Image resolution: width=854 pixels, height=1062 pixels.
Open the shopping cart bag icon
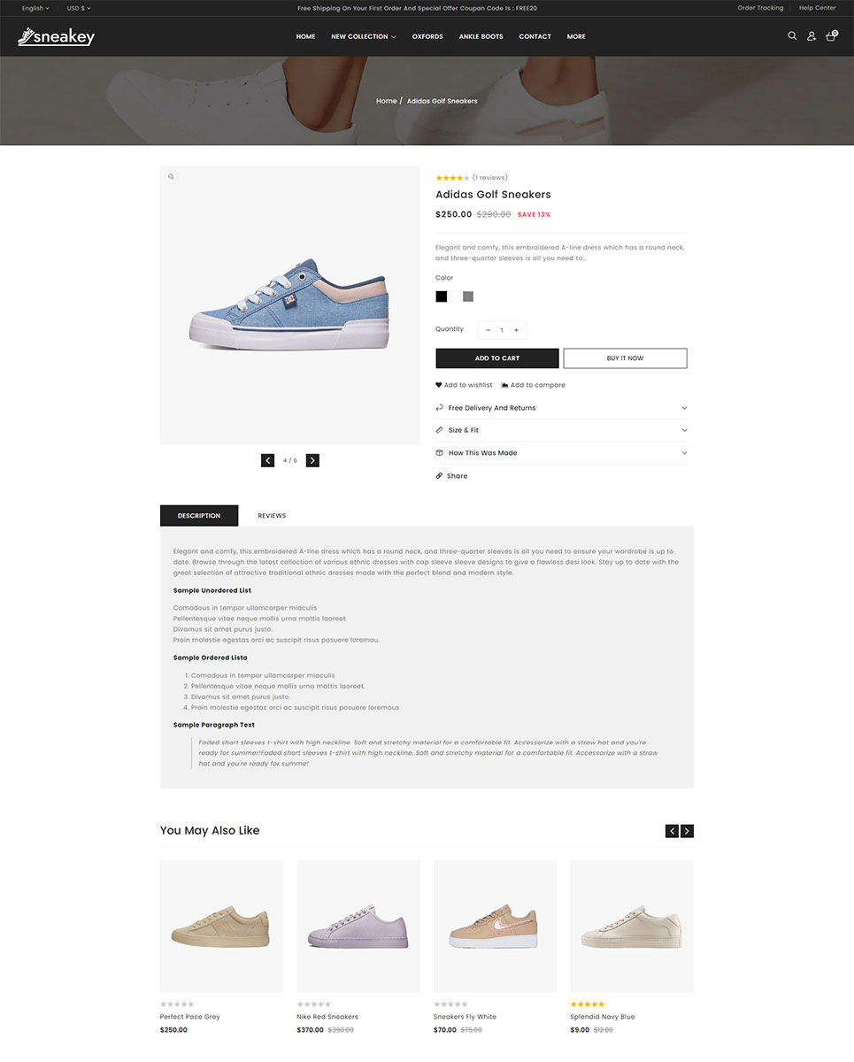[x=831, y=36]
